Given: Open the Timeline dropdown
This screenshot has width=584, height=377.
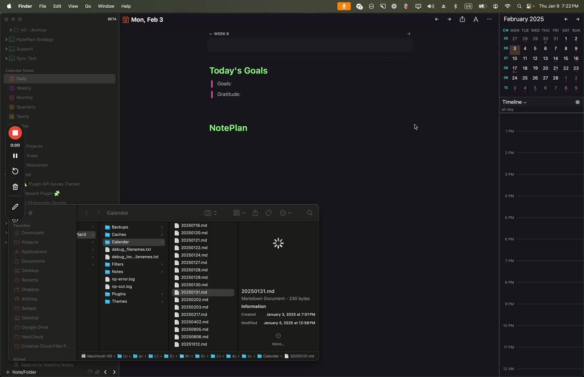Looking at the screenshot, I should tap(514, 102).
